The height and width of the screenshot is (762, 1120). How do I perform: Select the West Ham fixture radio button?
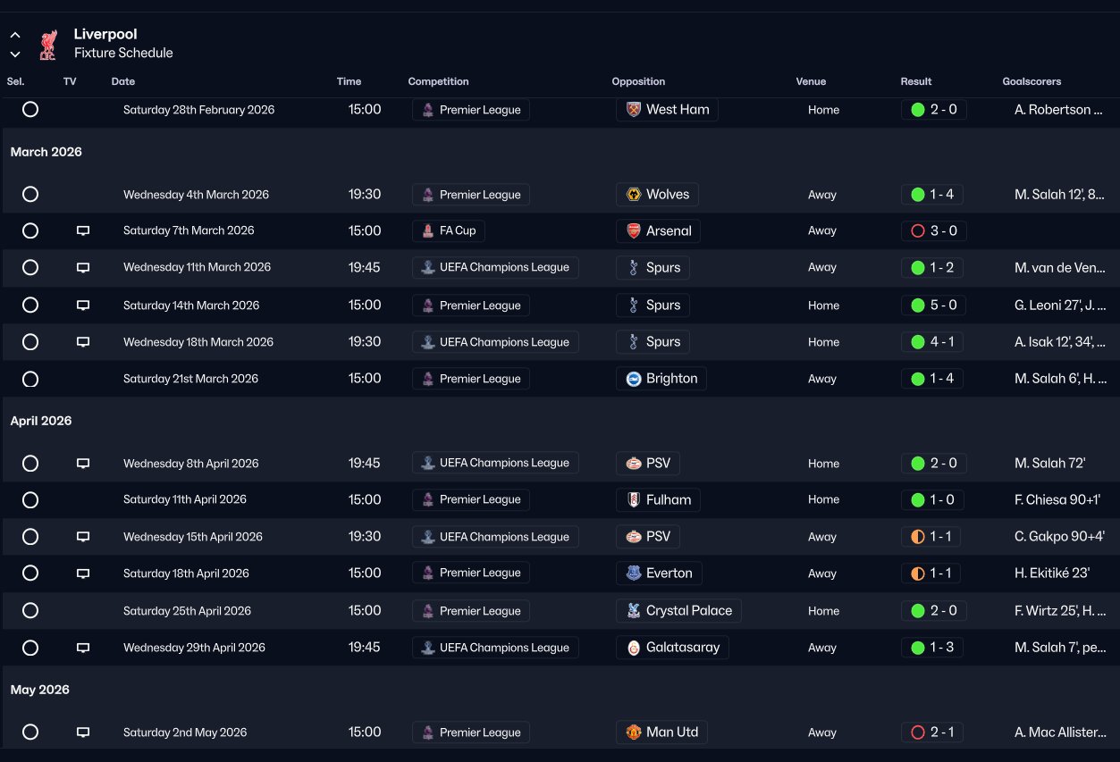(30, 110)
